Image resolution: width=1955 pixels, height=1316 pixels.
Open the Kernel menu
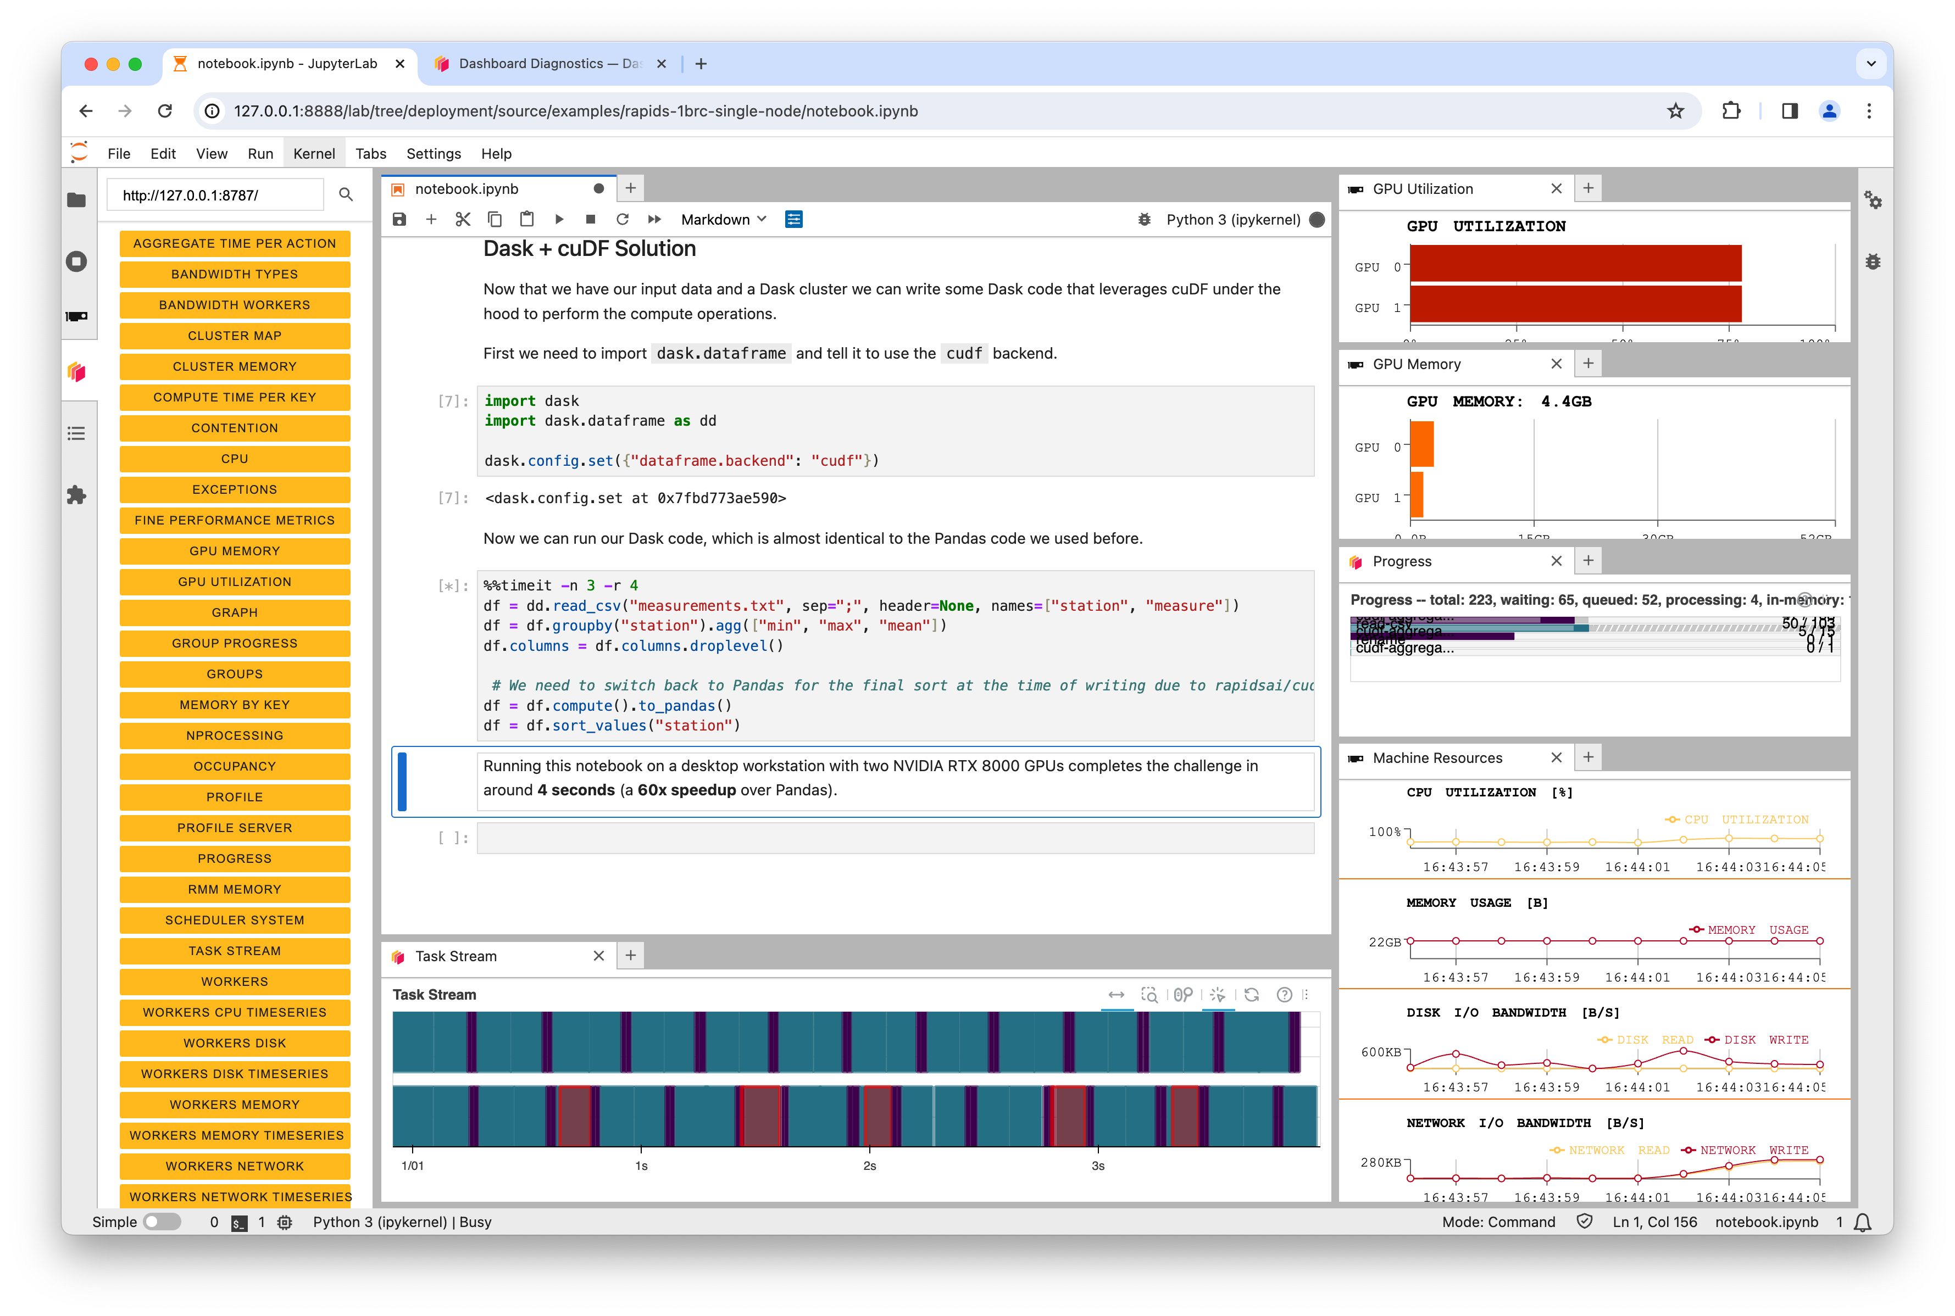(x=314, y=154)
